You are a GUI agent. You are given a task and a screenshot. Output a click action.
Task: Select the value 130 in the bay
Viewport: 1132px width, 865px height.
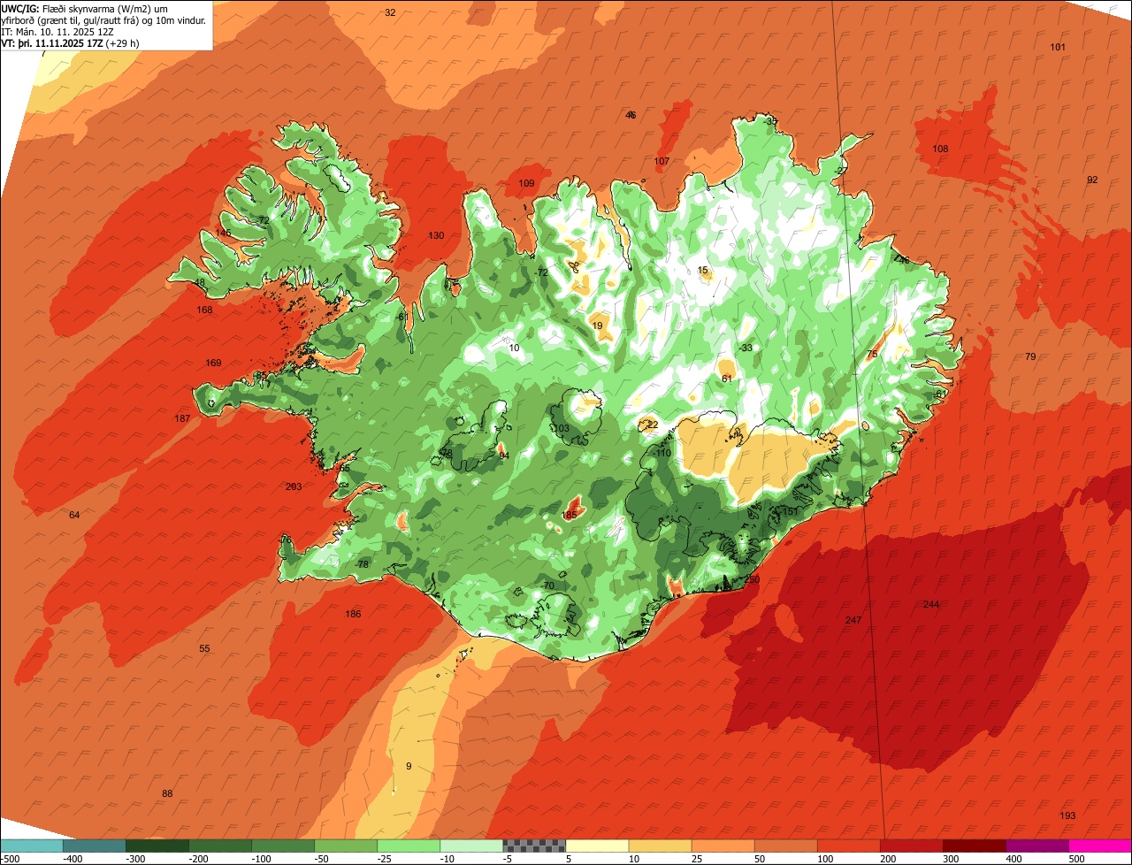pyautogui.click(x=436, y=235)
